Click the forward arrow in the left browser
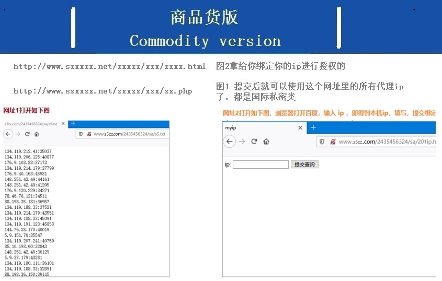The image size is (442, 281). pos(18,134)
